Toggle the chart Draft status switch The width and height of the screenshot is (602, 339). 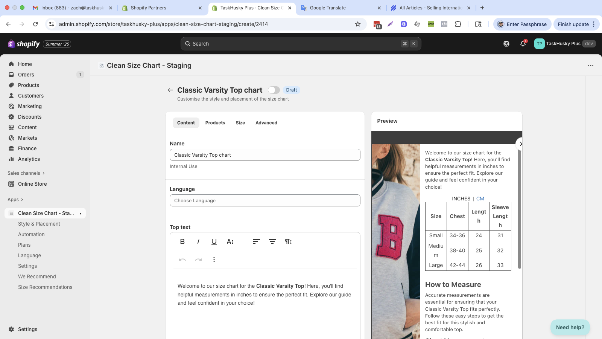[274, 90]
